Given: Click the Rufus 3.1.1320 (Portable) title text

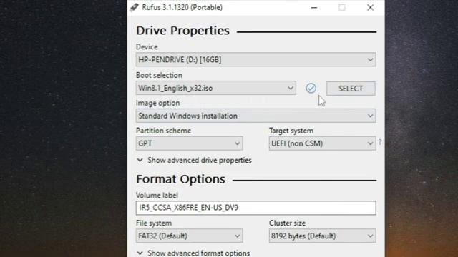Looking at the screenshot, I should (182, 7).
